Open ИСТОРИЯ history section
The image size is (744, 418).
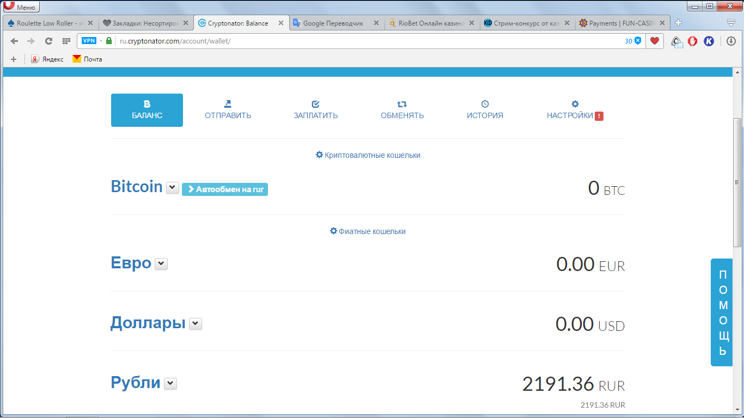tap(485, 110)
